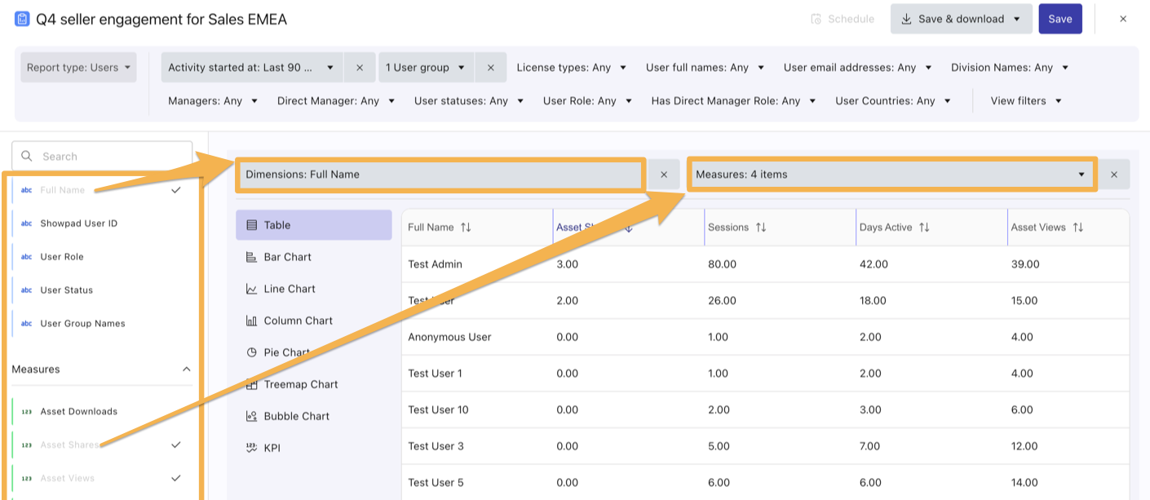1150x500 pixels.
Task: Open the Report type: Users dropdown
Action: tap(78, 68)
